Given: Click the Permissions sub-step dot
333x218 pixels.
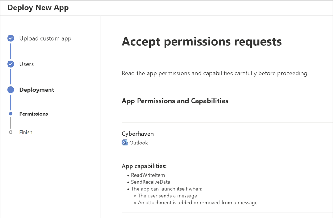Looking at the screenshot, I should coord(11,114).
